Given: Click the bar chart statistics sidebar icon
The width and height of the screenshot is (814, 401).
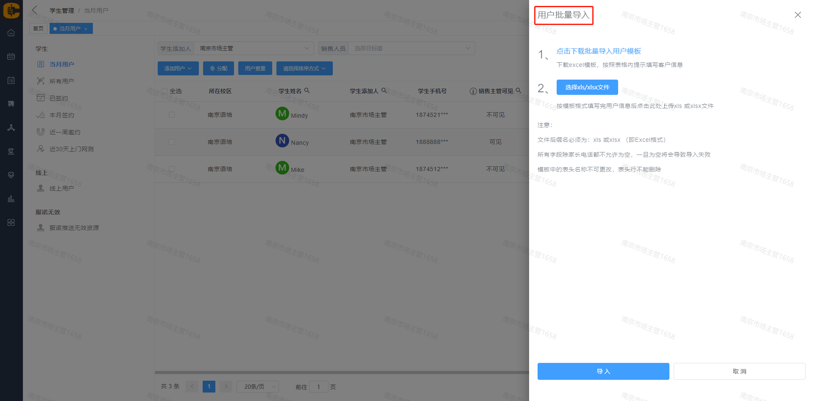Looking at the screenshot, I should 11,199.
